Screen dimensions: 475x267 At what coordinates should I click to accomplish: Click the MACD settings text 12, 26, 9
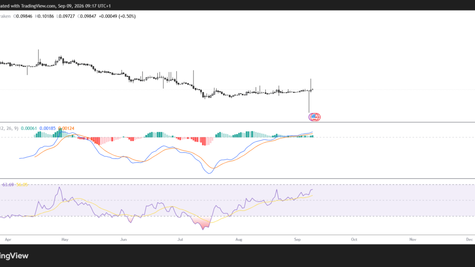[x=9, y=128]
